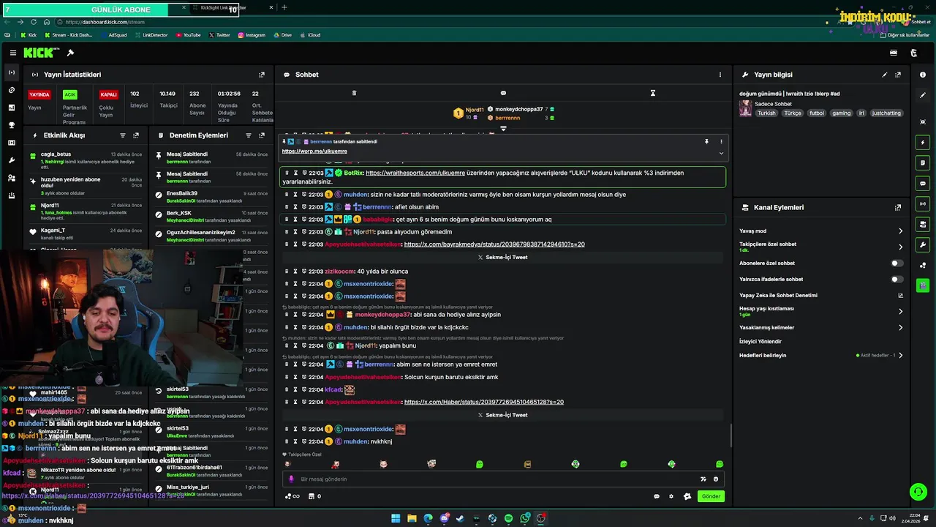This screenshot has height=527, width=936.
Task: Toggle the green clapperboard widget in right sidebar
Action: click(x=923, y=285)
